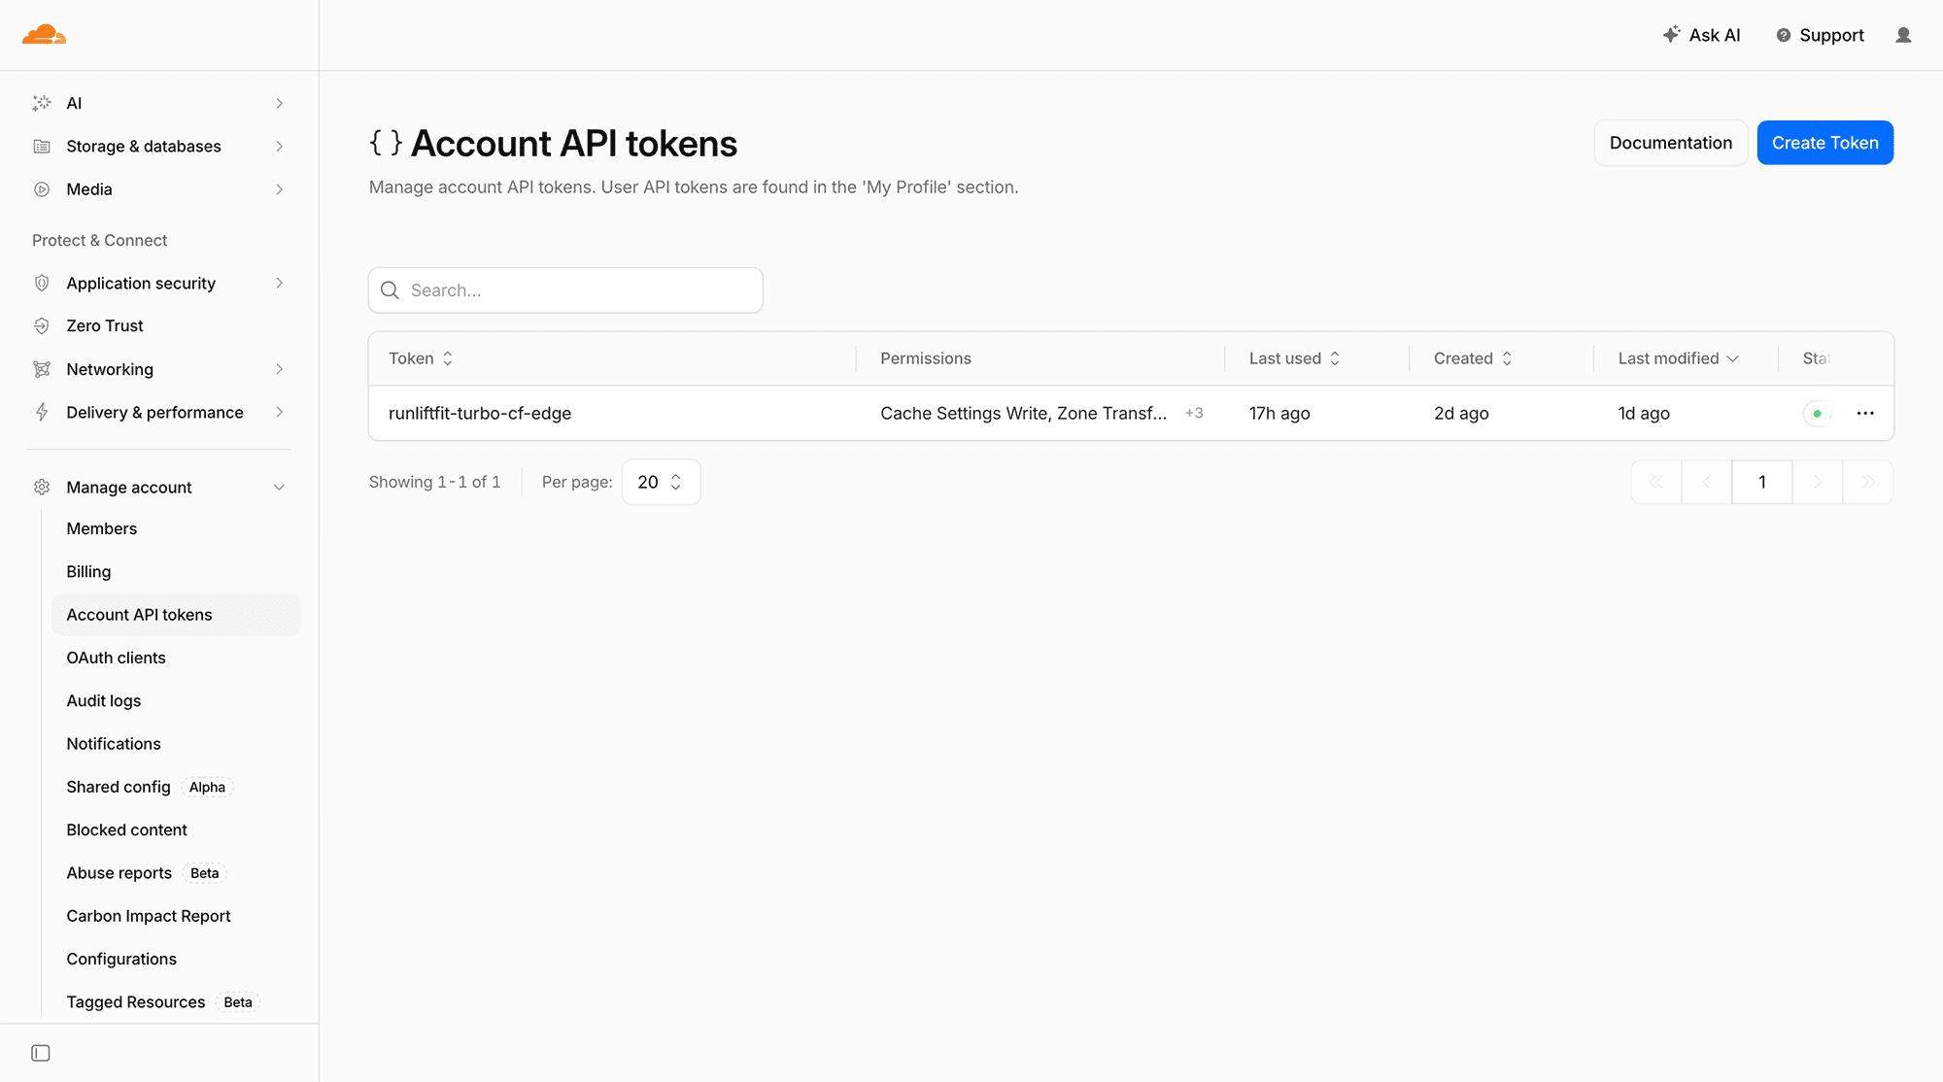
Task: Go to next page arrow
Action: point(1818,482)
